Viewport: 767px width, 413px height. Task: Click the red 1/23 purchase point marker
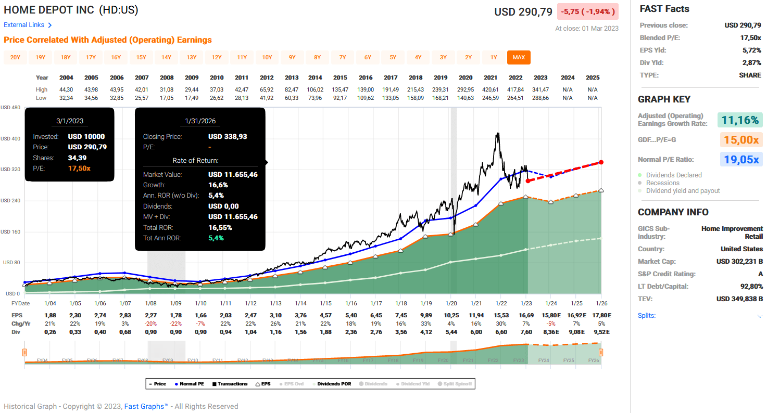(x=528, y=180)
